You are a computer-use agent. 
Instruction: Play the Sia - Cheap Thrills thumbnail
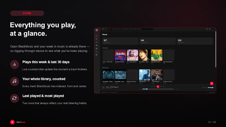132,55
